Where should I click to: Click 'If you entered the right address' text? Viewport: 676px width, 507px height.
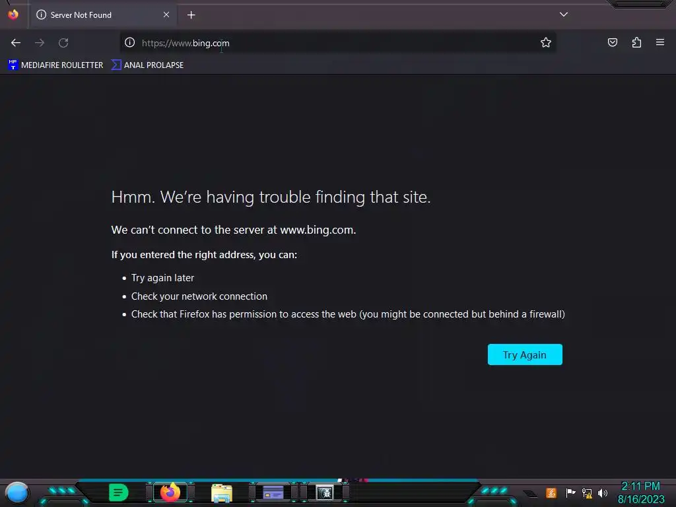204,255
